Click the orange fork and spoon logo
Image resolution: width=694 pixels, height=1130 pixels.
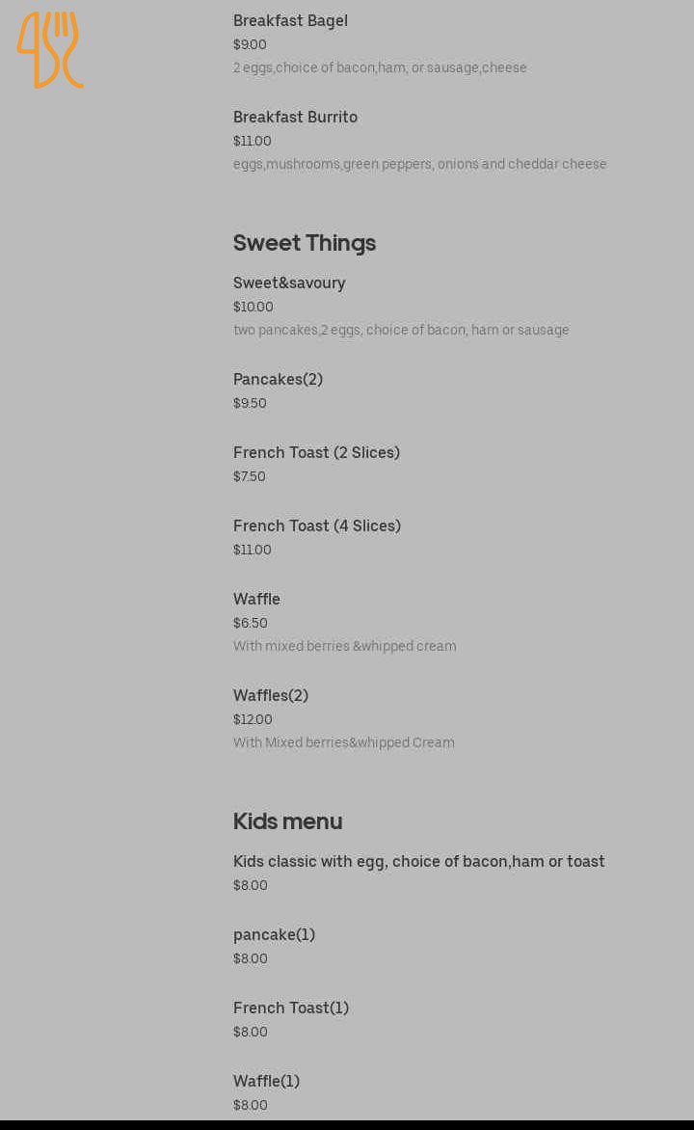pos(50,49)
